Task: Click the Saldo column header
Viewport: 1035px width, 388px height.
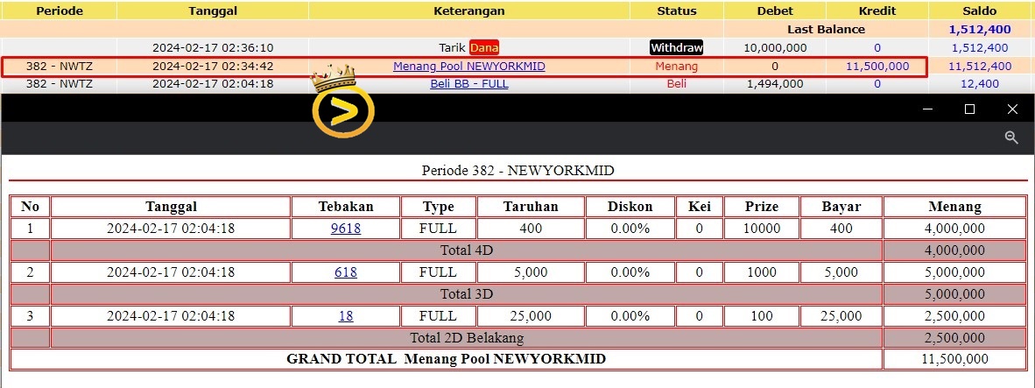Action: (x=980, y=11)
